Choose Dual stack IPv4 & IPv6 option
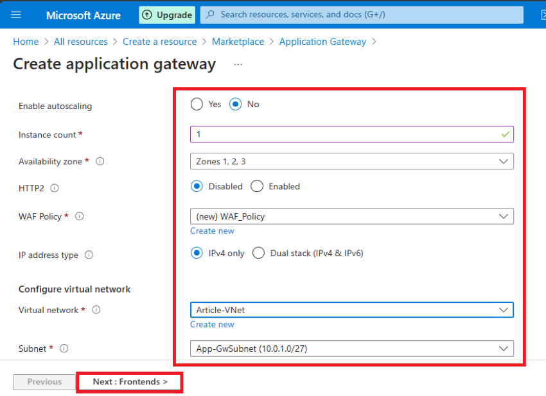This screenshot has height=396, width=546. 258,253
